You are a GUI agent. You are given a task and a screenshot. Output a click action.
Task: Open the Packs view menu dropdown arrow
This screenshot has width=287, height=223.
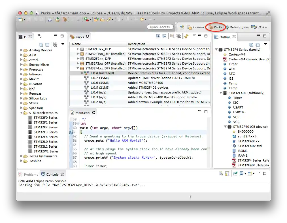point(194,36)
